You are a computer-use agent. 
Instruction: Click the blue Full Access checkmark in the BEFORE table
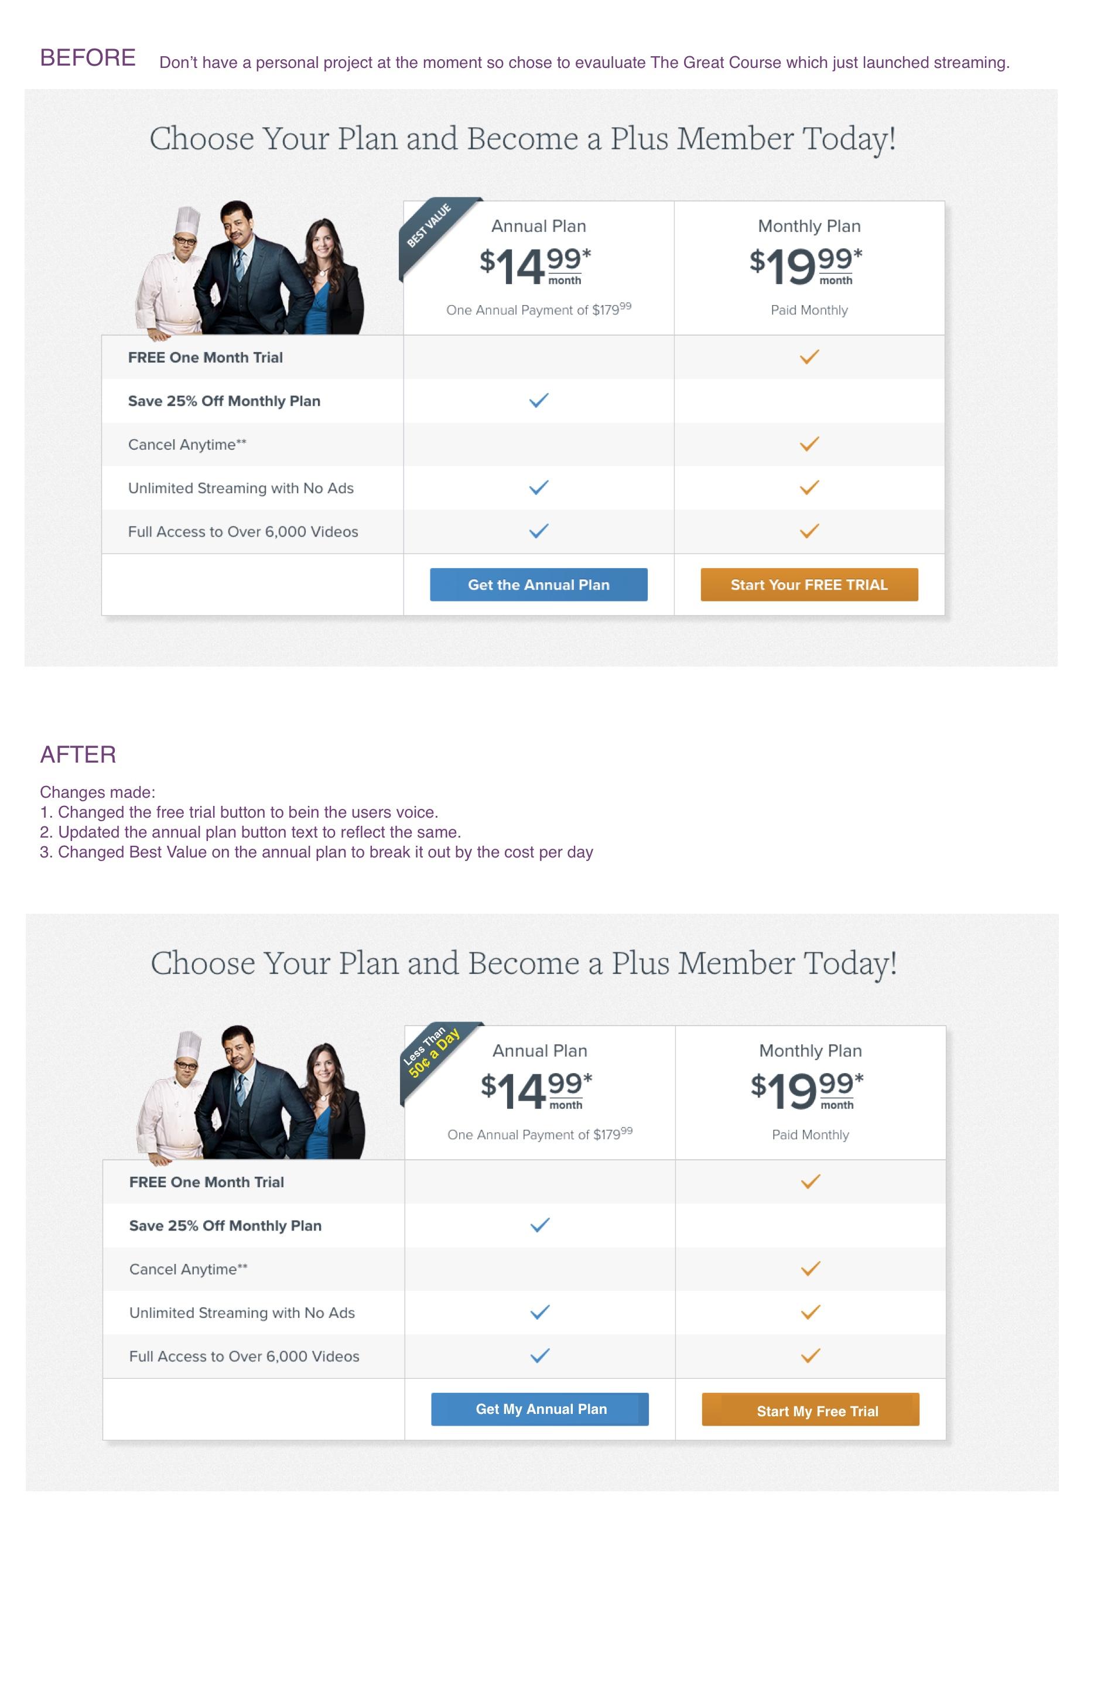[x=538, y=531]
